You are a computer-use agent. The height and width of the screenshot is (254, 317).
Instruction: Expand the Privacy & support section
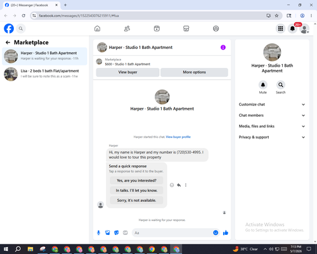pos(272,137)
